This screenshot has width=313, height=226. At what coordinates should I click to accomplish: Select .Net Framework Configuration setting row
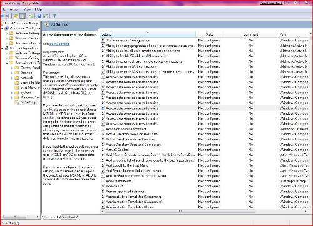pyautogui.click(x=205, y=41)
